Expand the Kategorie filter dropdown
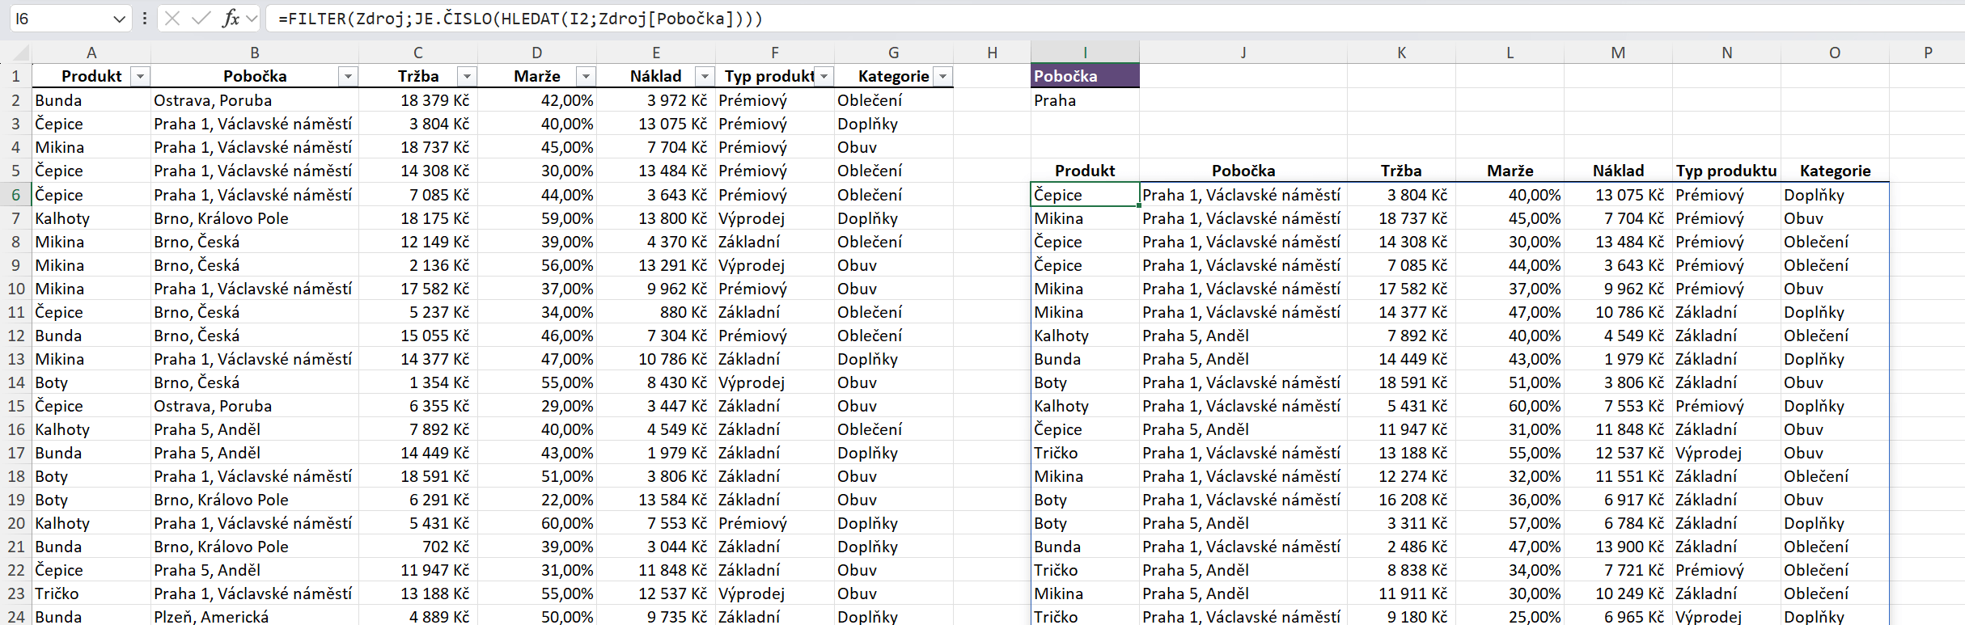 point(942,76)
